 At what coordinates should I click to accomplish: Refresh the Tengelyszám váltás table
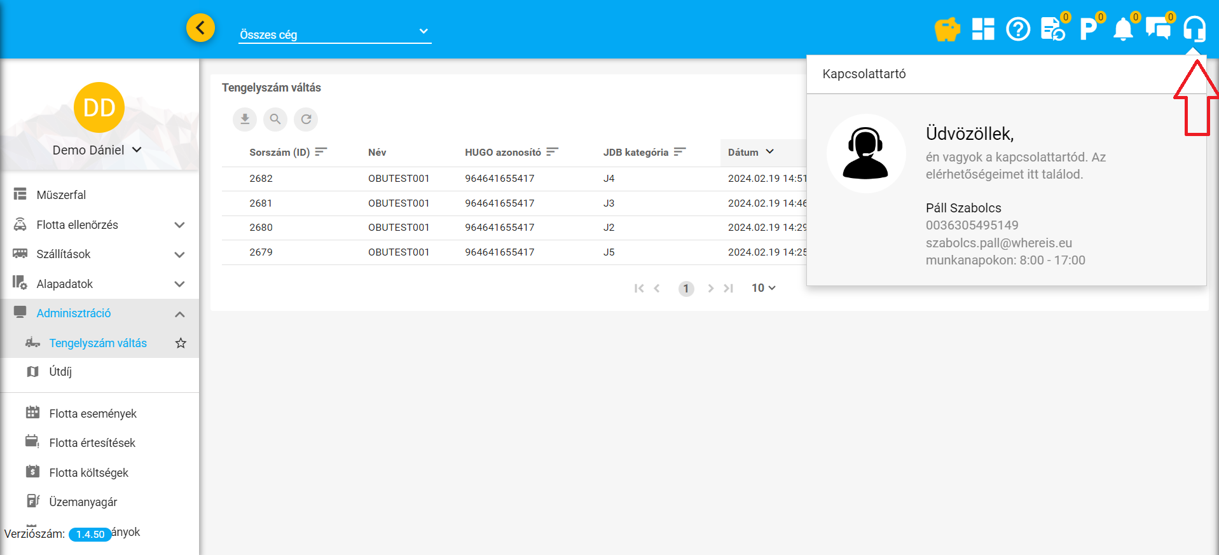(306, 119)
